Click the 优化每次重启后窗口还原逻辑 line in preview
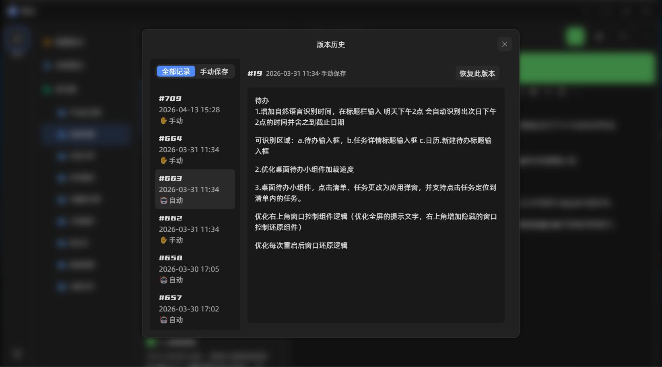Viewport: 662px width, 367px height. pyautogui.click(x=301, y=245)
